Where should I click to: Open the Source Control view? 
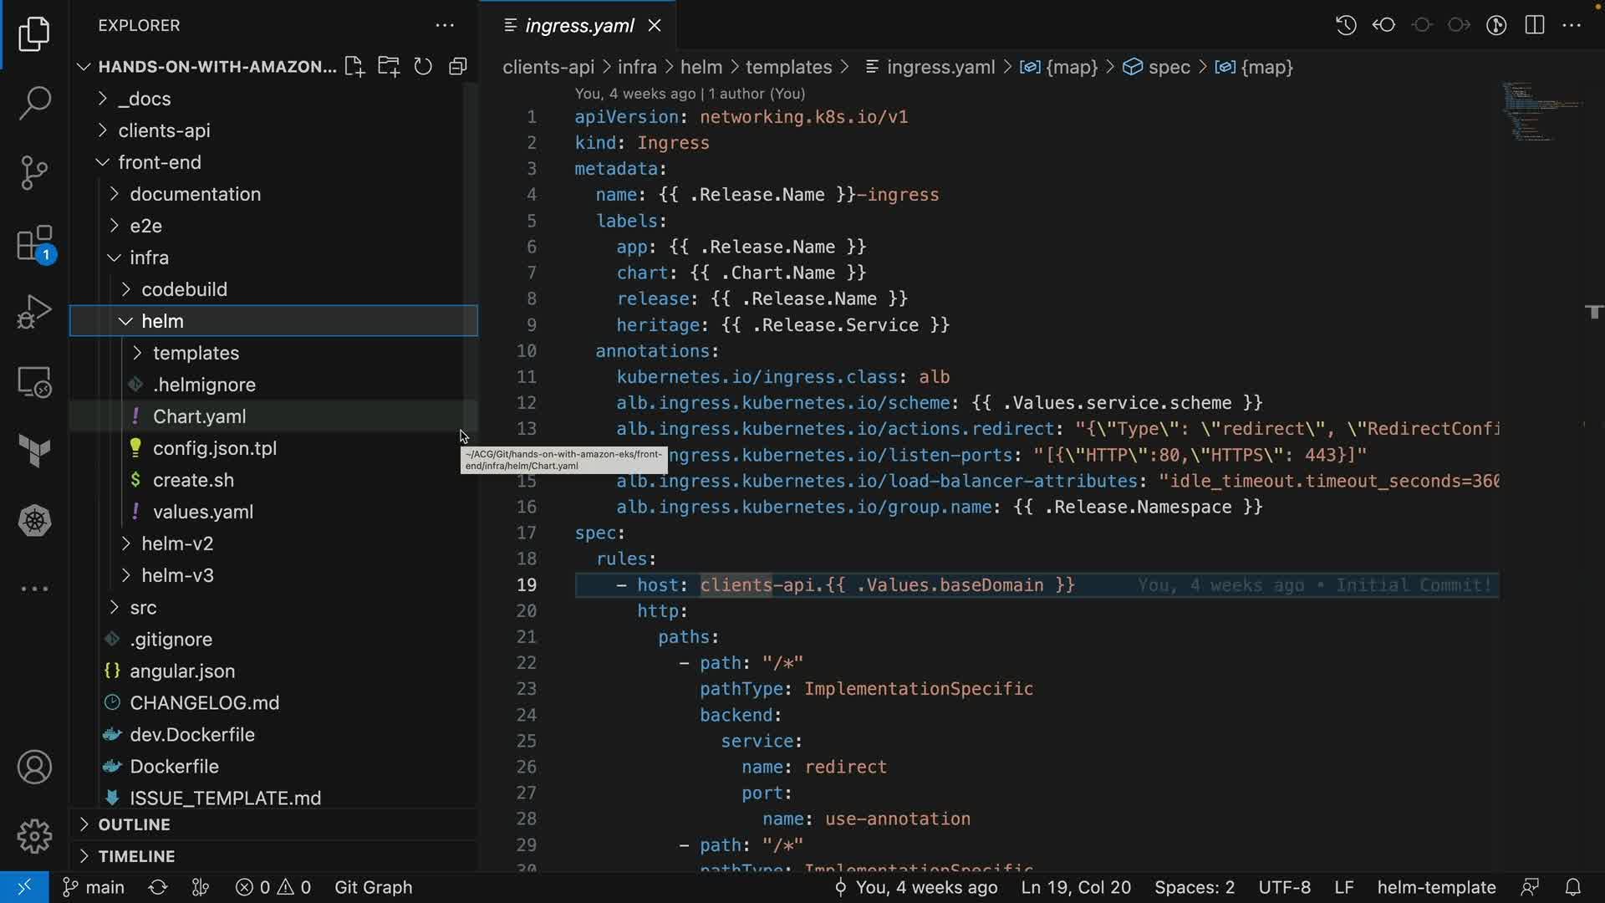pos(34,173)
